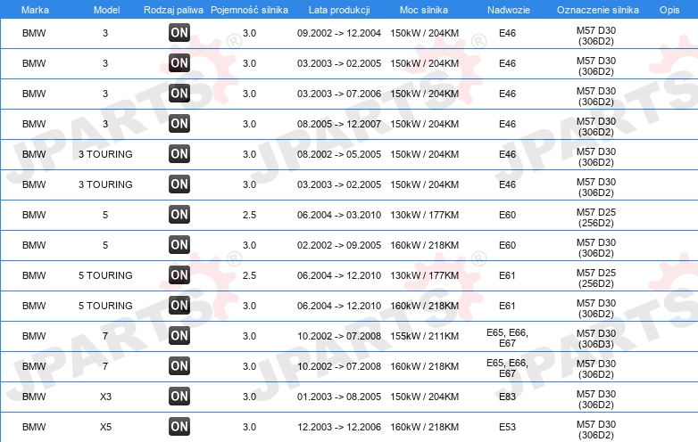Click the Nadwozie column header
The height and width of the screenshot is (442, 698).
pyautogui.click(x=509, y=10)
